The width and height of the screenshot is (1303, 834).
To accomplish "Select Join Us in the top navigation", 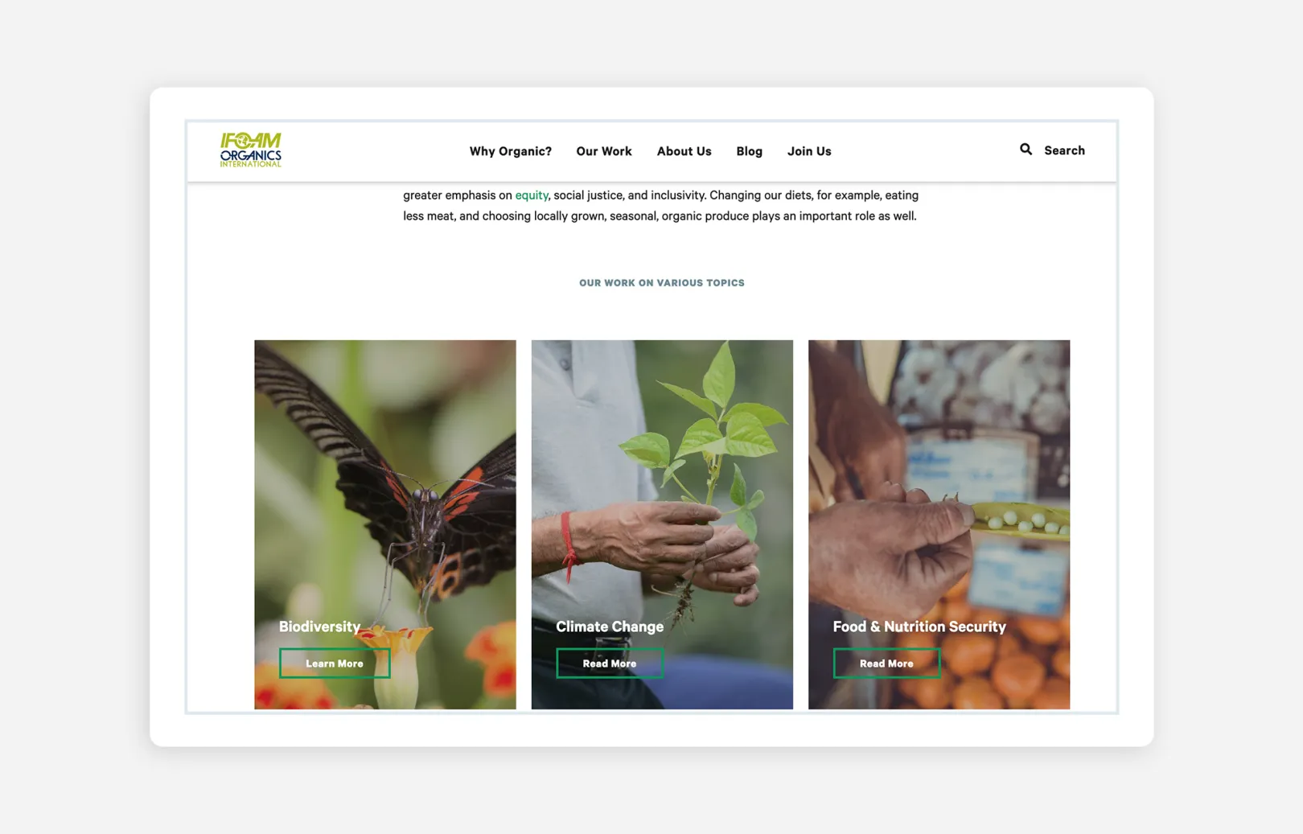I will tap(809, 151).
